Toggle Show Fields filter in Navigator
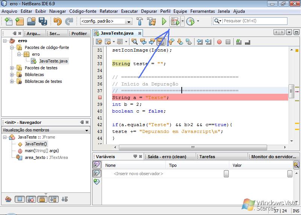The height and width of the screenshot is (215, 301). pos(20,199)
